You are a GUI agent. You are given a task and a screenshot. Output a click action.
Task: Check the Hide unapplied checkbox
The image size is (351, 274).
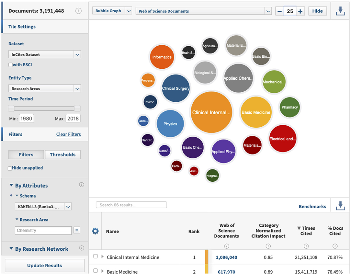tap(10, 168)
